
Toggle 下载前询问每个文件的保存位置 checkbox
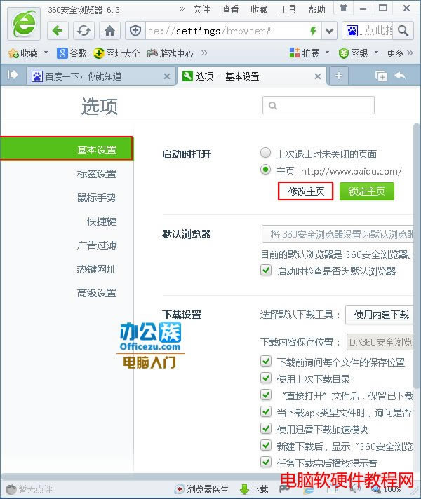(x=266, y=361)
